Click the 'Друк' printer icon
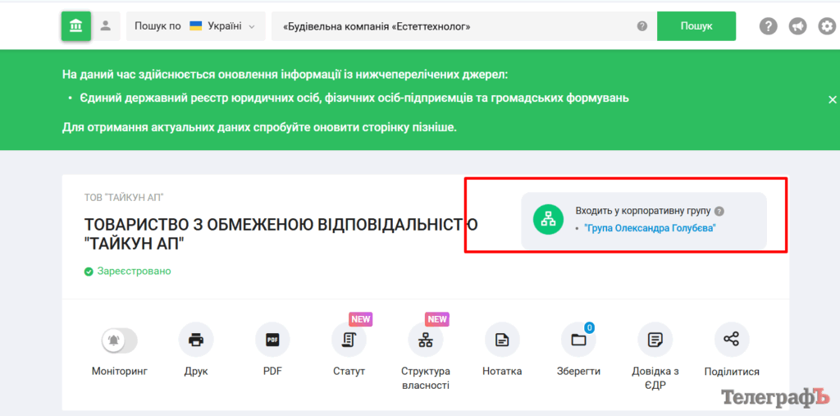 coord(196,340)
